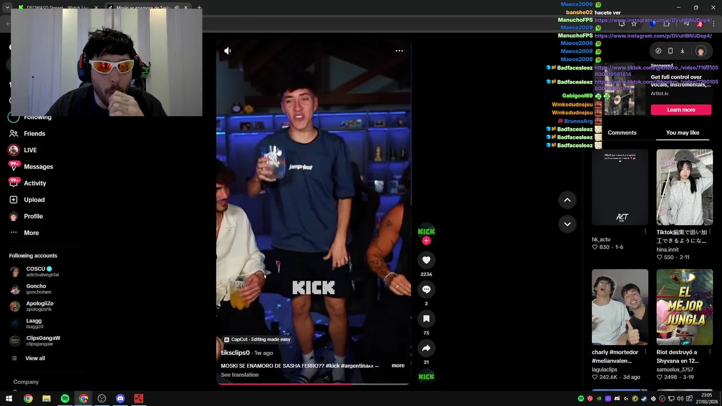The image size is (722, 406).
Task: Open Profile in the sidebar
Action: pyautogui.click(x=33, y=216)
